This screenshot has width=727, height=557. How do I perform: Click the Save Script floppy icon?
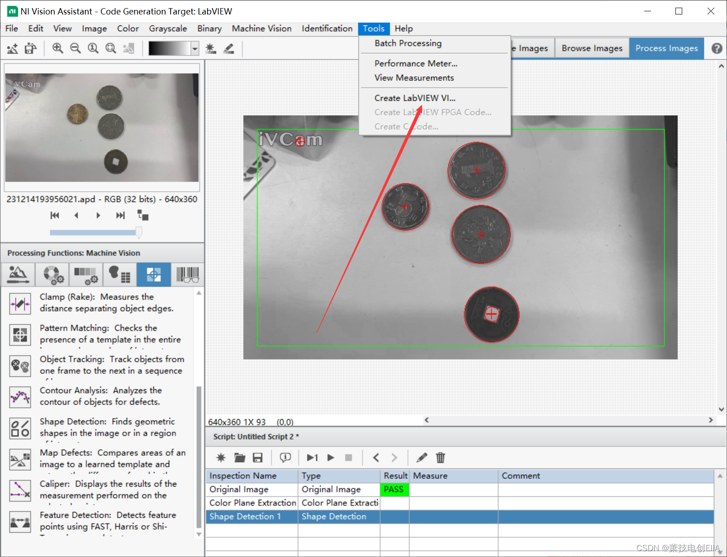click(257, 458)
